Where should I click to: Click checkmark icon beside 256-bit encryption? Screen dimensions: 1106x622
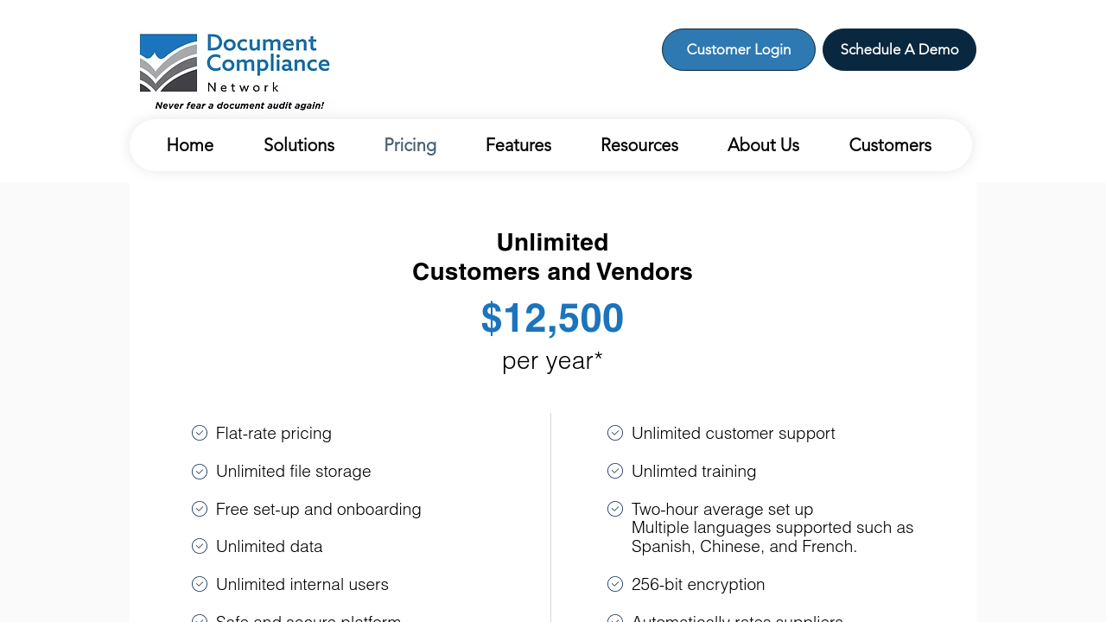[615, 584]
